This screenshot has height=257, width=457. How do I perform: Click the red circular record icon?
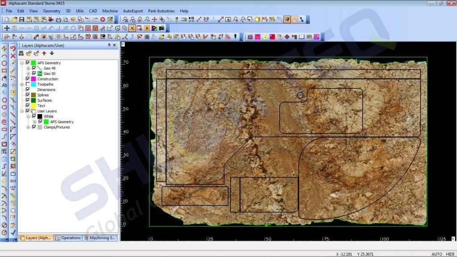coord(103,20)
